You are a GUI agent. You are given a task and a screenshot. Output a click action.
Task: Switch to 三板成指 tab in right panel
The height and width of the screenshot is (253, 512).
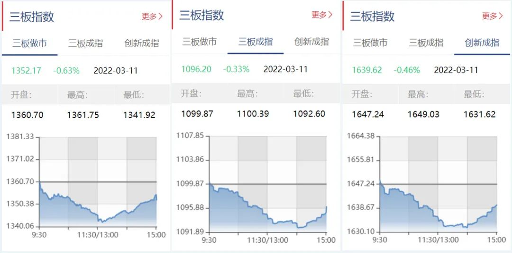pyautogui.click(x=426, y=43)
